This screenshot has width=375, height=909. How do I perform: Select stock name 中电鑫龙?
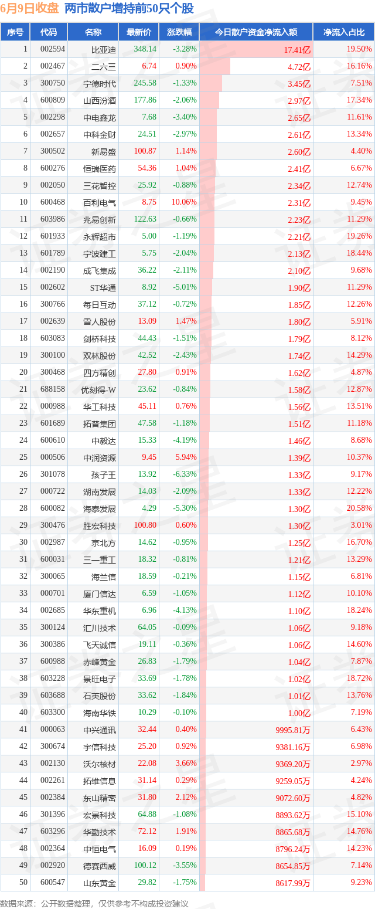(x=100, y=118)
